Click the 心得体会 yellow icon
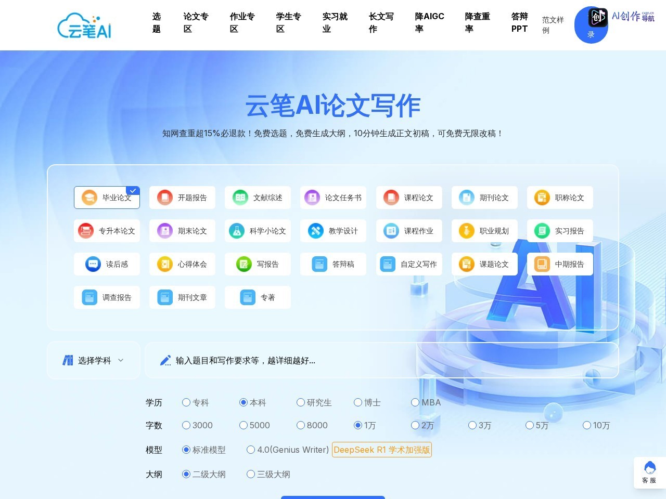Image resolution: width=666 pixels, height=499 pixels. point(165,264)
